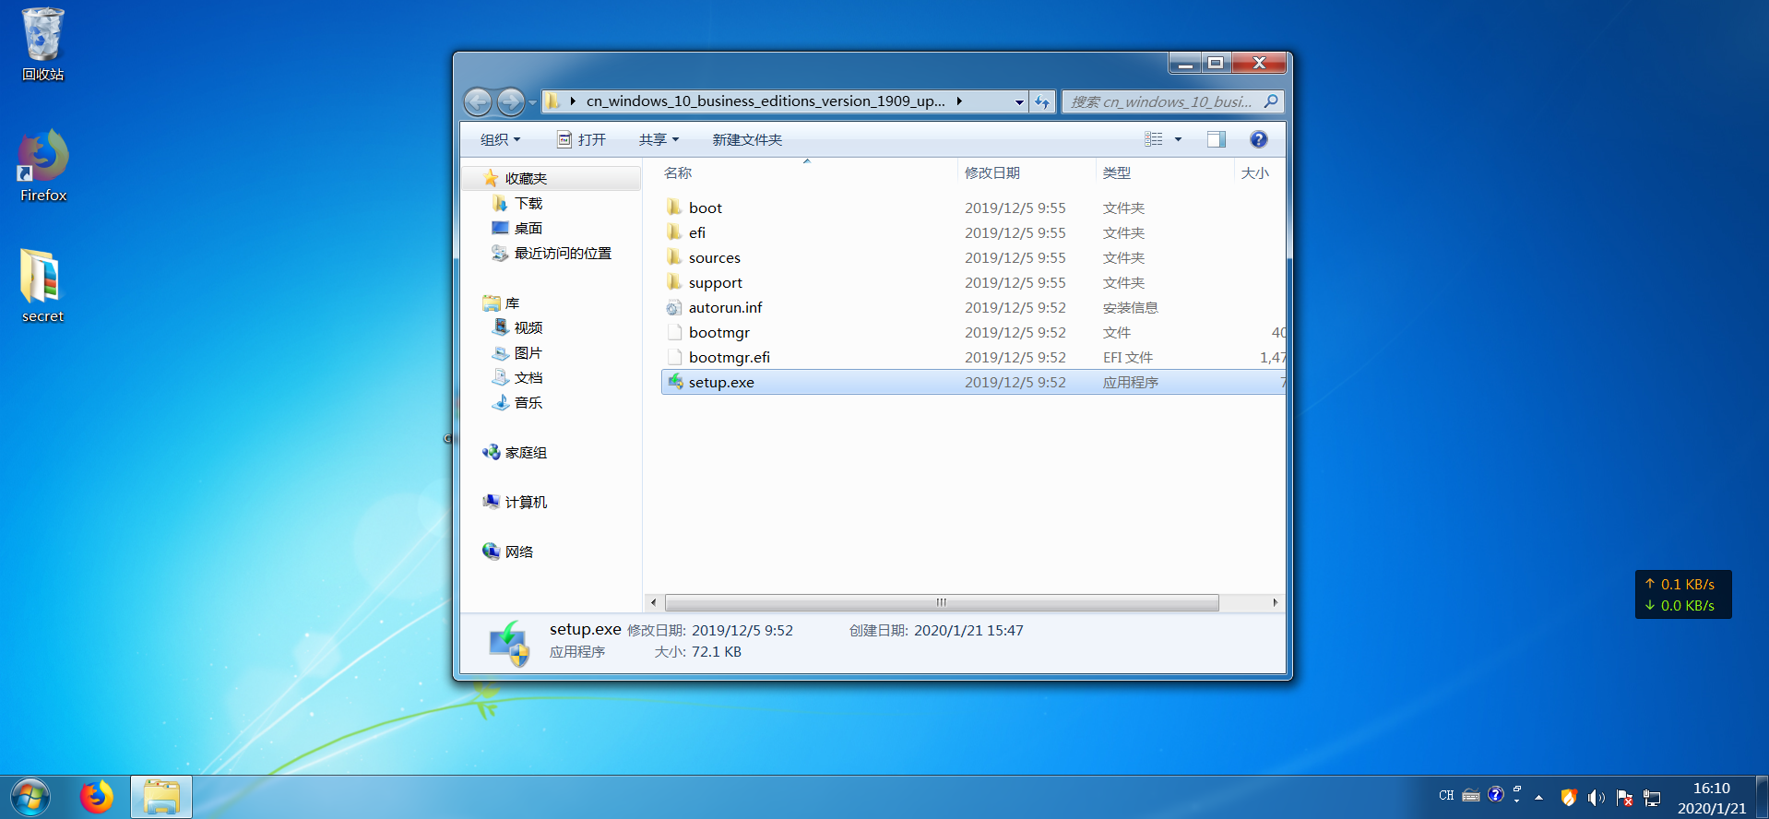Image resolution: width=1769 pixels, height=819 pixels.
Task: Select the bootmgr file icon
Action: click(675, 332)
